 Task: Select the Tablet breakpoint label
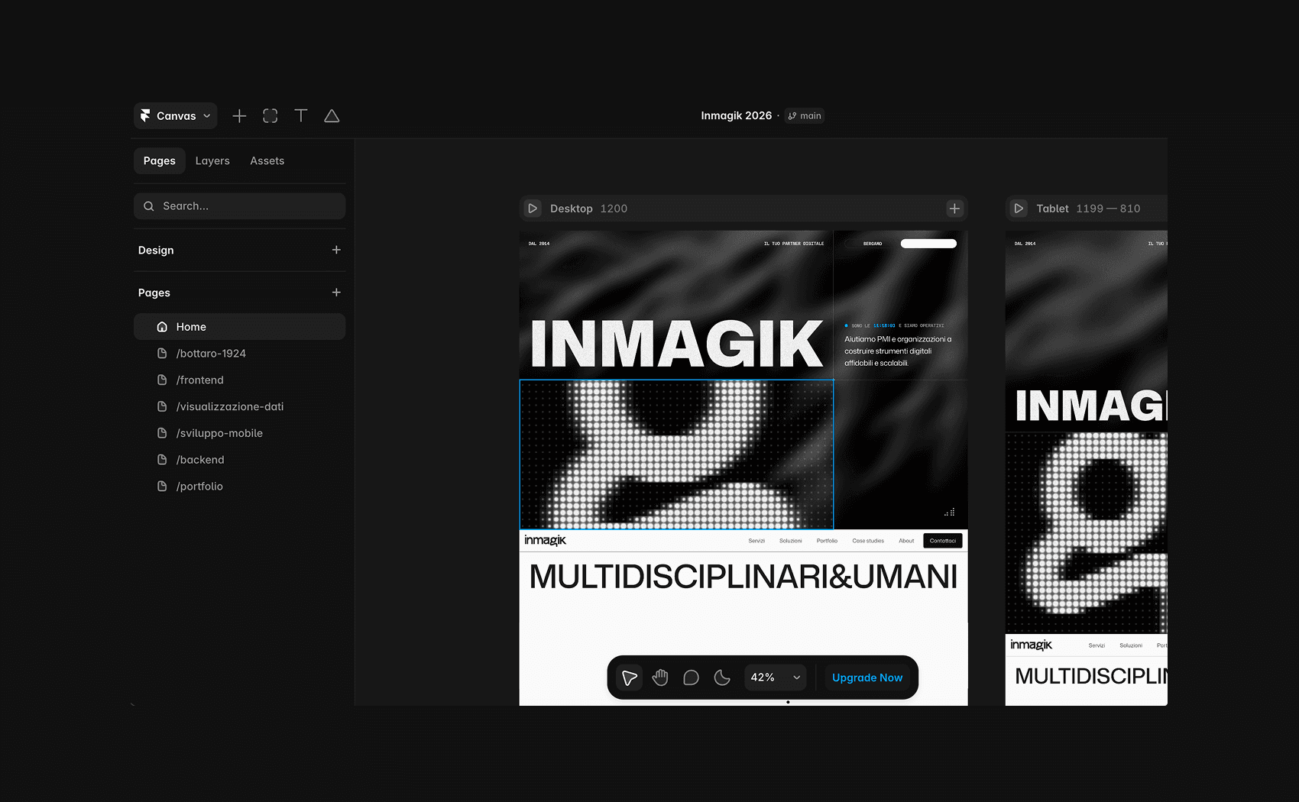pyautogui.click(x=1053, y=209)
